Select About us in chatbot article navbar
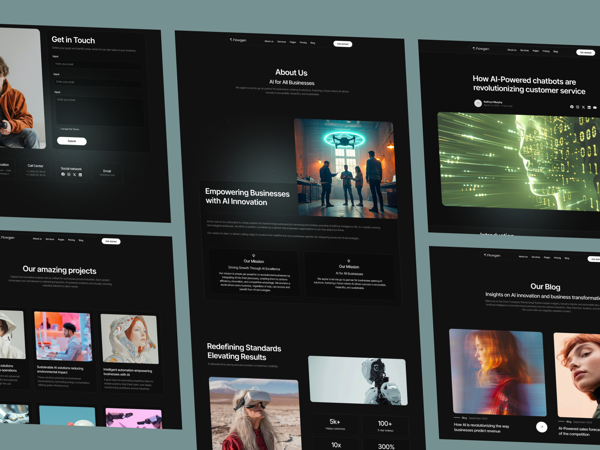Viewport: 600px width, 450px height. 512,50
